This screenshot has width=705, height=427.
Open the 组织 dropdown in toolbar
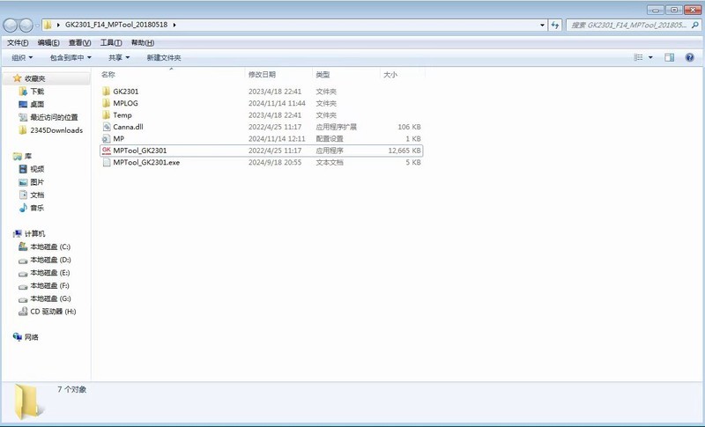pos(21,57)
